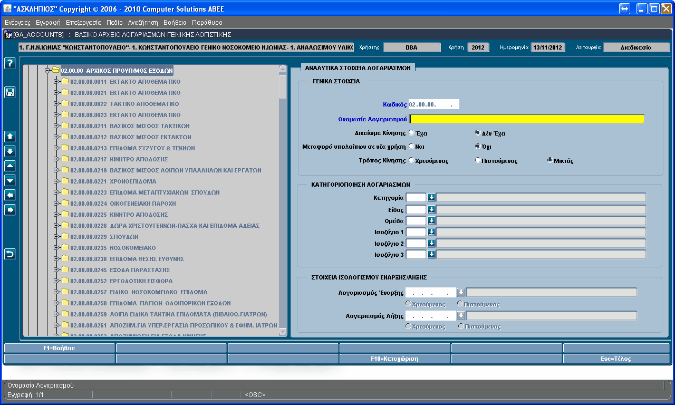Expand the 02.00.00.0211 ΒΑΣΙΚΟΣ ΜΙΣΘΟΣ ΤΑΚΤΙΚΩΝ node
675x405 pixels.
[56, 126]
